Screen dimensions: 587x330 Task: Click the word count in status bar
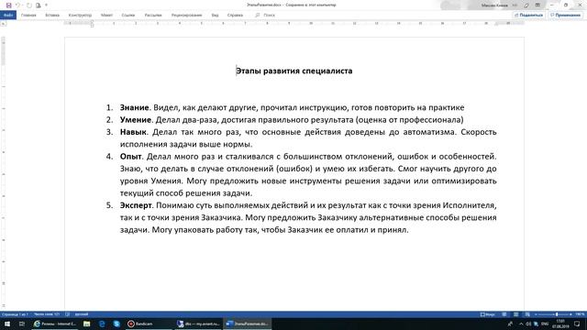(x=47, y=314)
